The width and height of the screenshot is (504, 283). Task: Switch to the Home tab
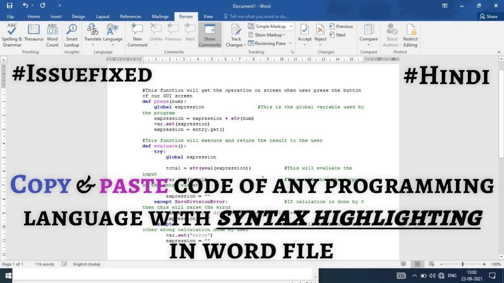[x=34, y=17]
